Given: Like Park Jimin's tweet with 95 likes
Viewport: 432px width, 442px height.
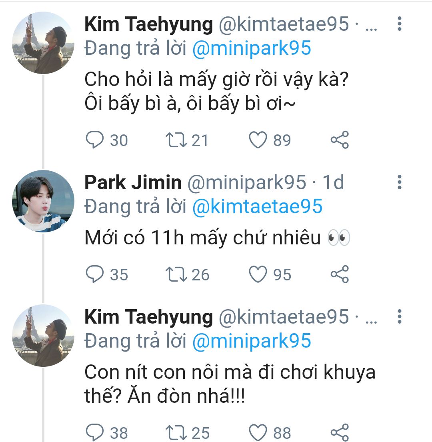Looking at the screenshot, I should 258,275.
